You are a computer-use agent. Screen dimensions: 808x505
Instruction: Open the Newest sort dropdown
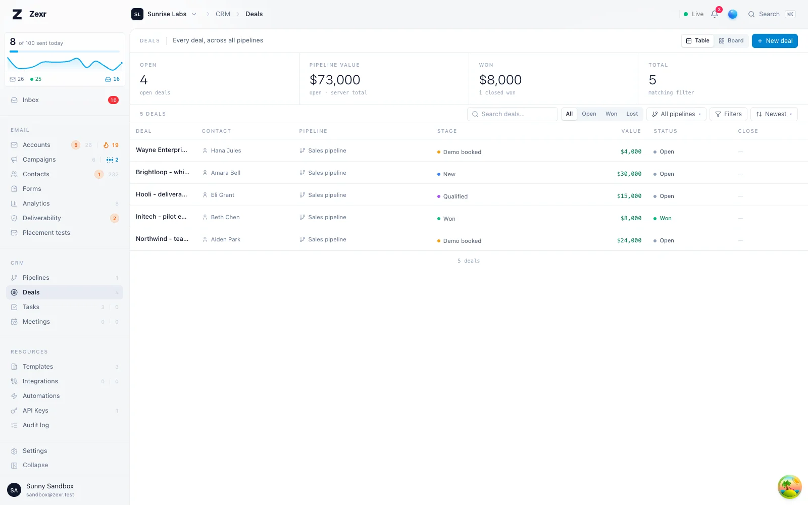pos(774,114)
